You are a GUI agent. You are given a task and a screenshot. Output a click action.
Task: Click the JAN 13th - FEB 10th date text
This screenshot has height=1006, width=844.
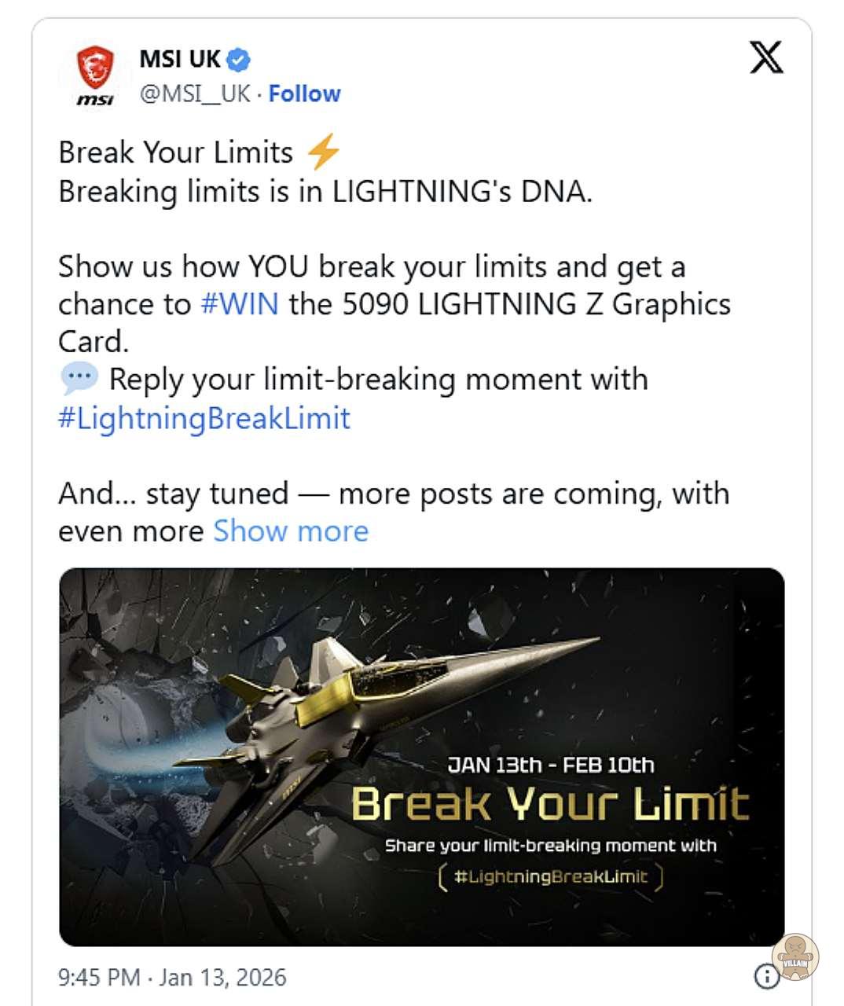point(550,765)
